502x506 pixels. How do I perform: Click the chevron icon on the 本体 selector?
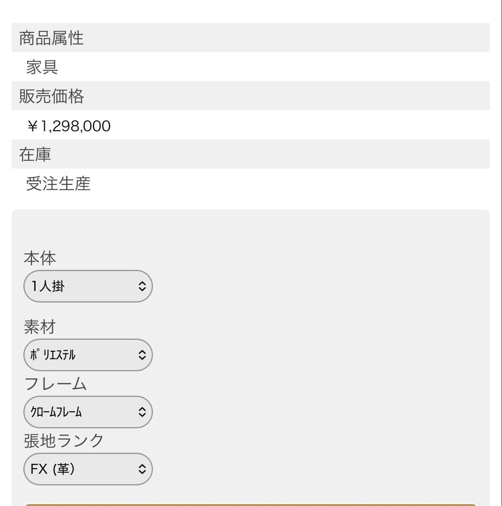click(143, 286)
